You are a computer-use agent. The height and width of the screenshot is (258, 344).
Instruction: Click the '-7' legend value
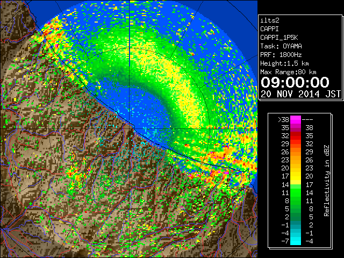tap(285, 241)
